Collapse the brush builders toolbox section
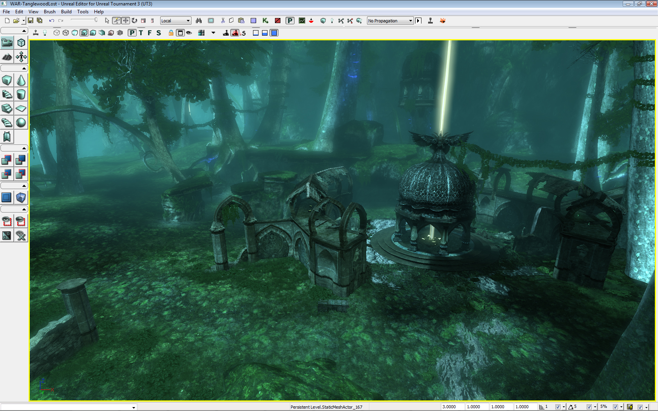 coord(14,68)
